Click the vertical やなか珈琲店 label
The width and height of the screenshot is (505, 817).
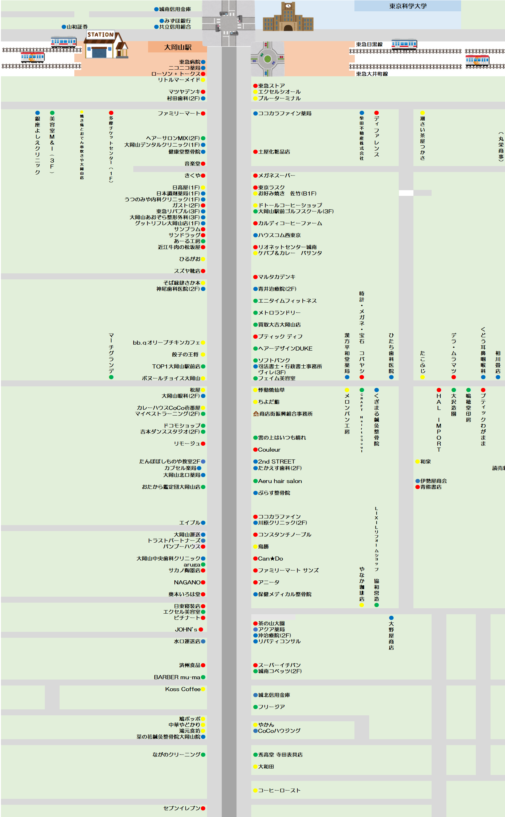click(362, 586)
